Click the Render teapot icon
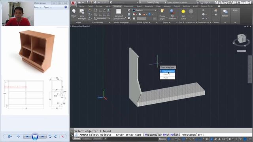This screenshot has width=253, height=142. pyautogui.click(x=225, y=11)
